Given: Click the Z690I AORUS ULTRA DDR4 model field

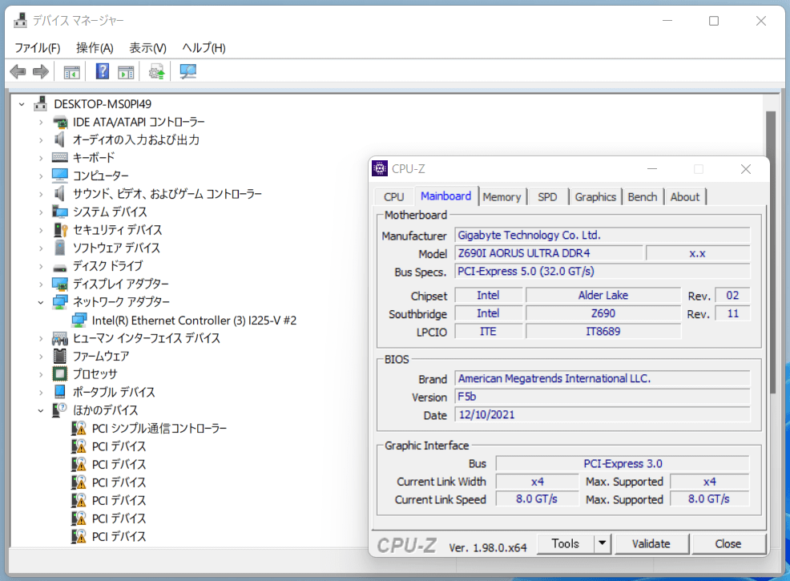Looking at the screenshot, I should pos(549,253).
